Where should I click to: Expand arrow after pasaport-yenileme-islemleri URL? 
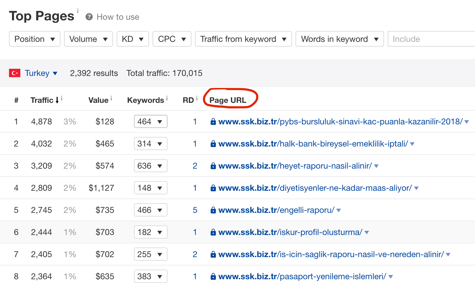pos(391,277)
